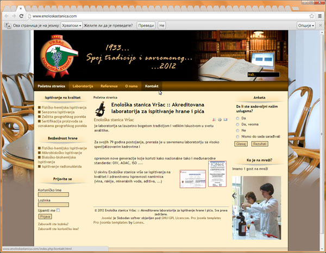Open the Chrome menu button

coord(318,16)
